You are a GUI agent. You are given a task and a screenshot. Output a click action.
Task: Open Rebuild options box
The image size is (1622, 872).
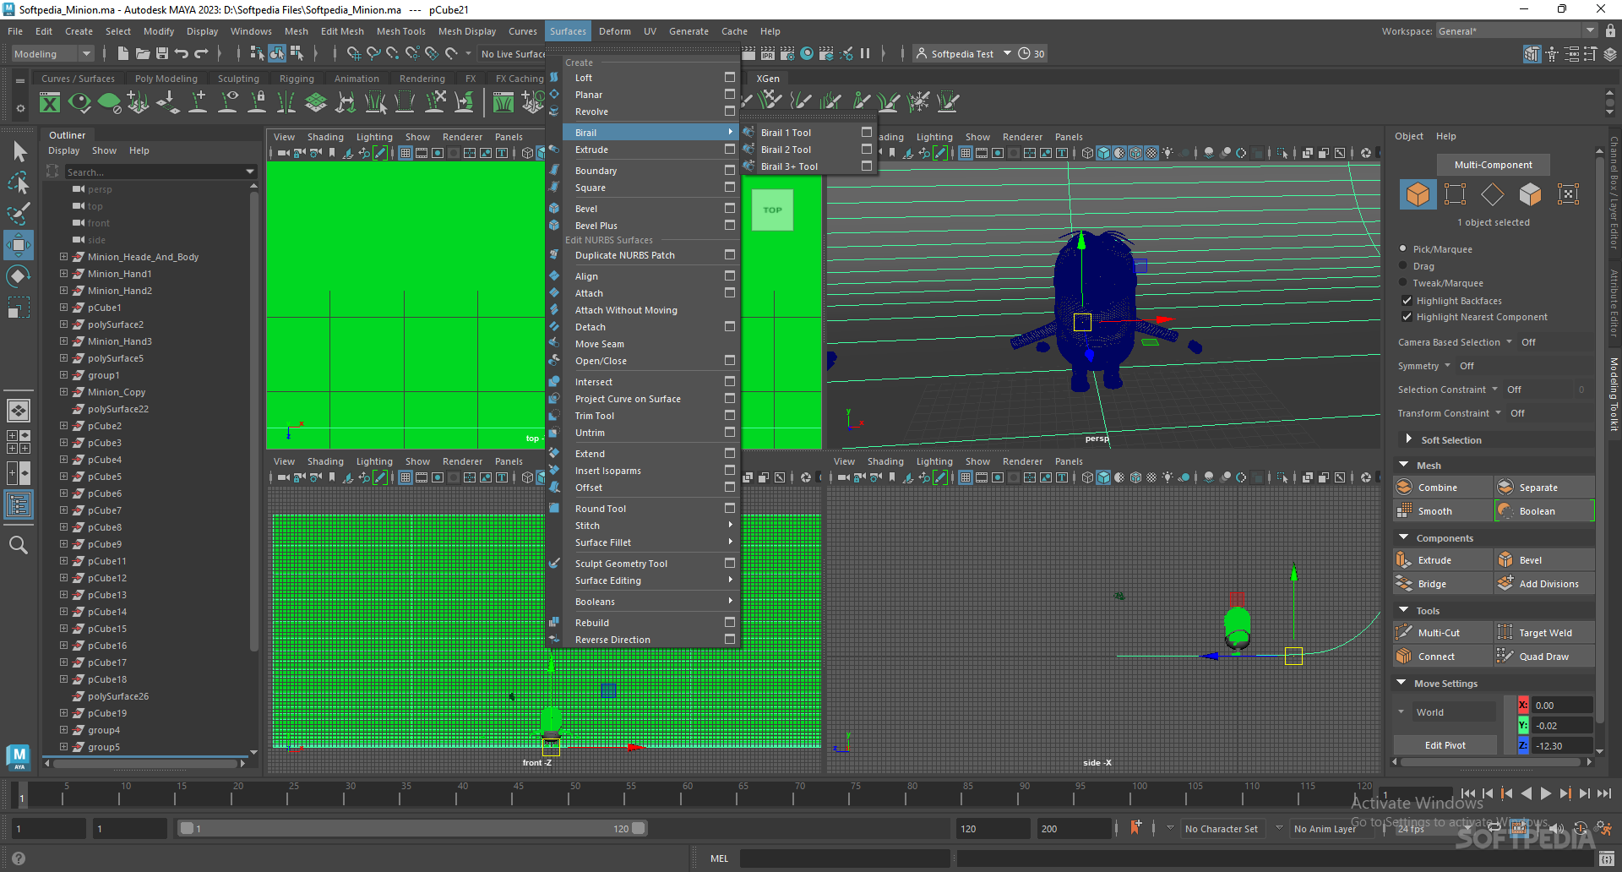click(x=730, y=623)
